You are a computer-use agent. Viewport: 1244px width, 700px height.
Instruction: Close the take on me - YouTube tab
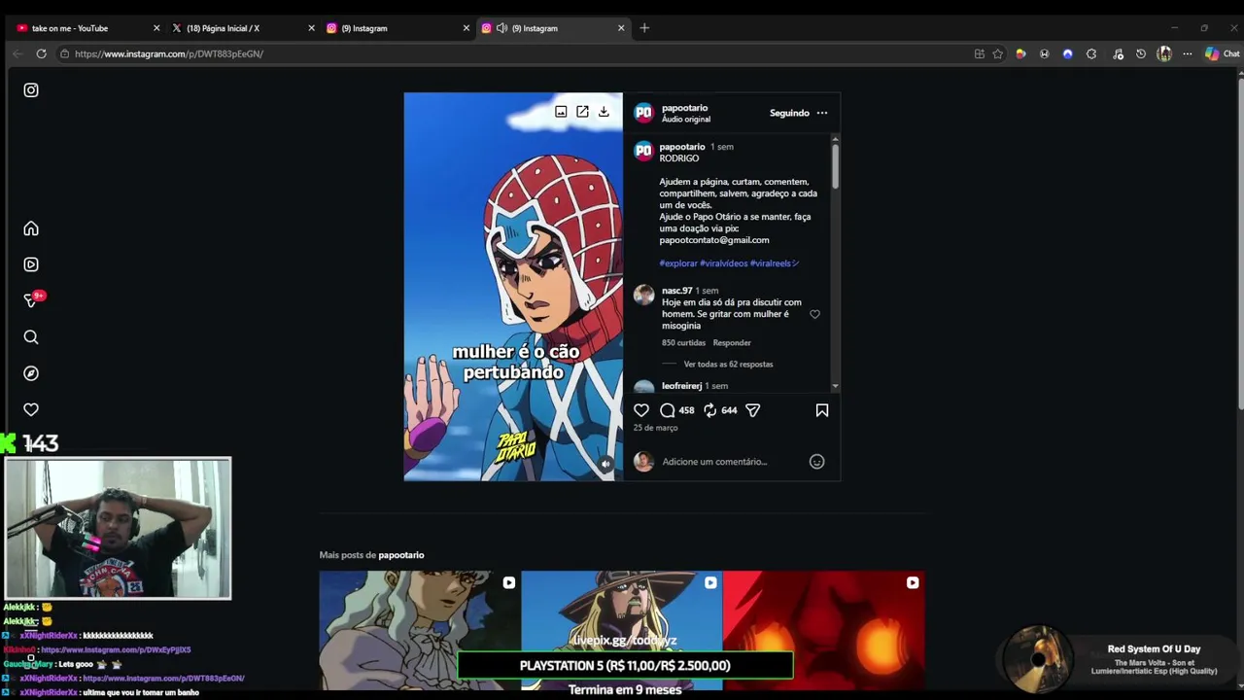pos(156,28)
